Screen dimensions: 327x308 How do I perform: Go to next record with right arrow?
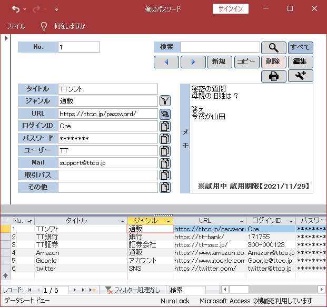pos(193,62)
